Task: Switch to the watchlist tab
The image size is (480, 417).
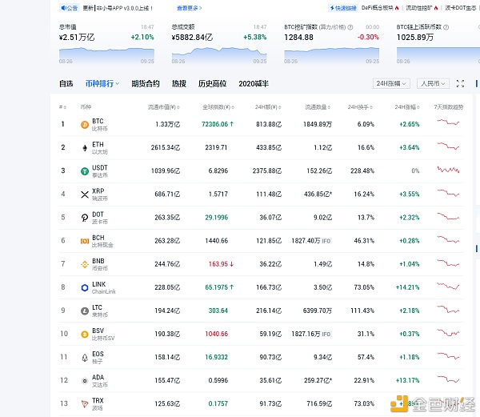Action: [66, 83]
